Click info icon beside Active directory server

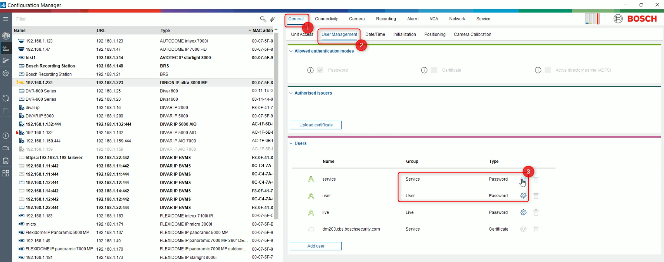click(538, 70)
